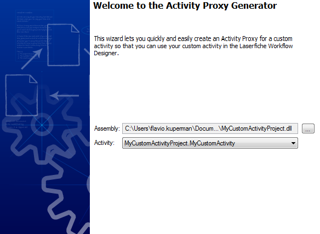Click the Activity label
Screen dimensions: 320x234
tap(104, 143)
